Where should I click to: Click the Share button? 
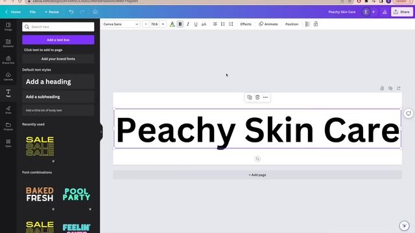point(402,12)
